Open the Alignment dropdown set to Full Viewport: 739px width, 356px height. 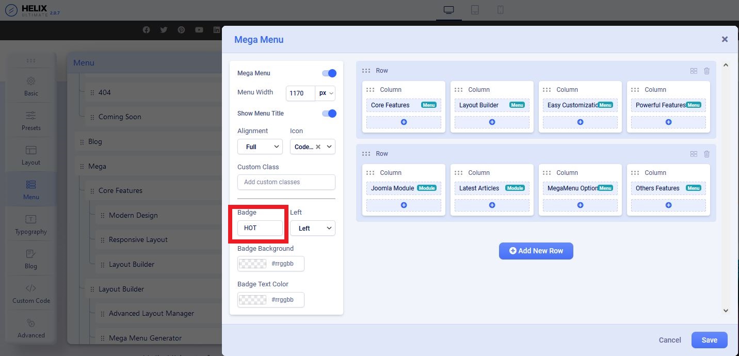(260, 147)
